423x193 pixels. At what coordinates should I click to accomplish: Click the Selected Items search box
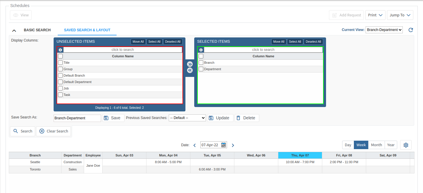[x=263, y=50]
